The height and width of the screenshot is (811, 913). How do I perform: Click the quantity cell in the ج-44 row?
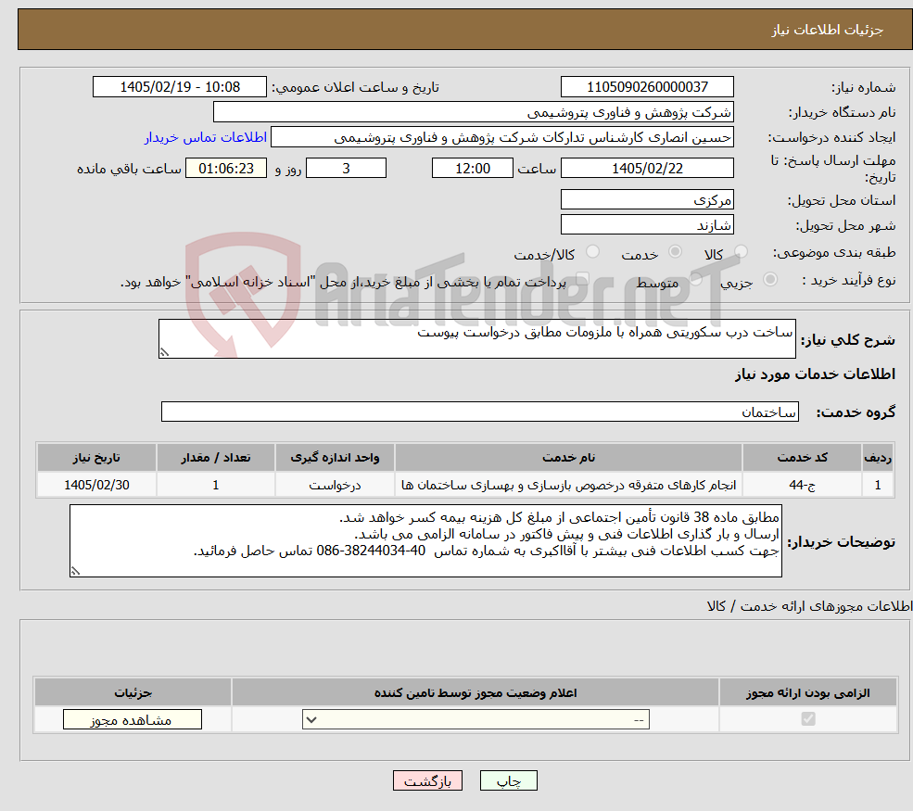point(215,485)
